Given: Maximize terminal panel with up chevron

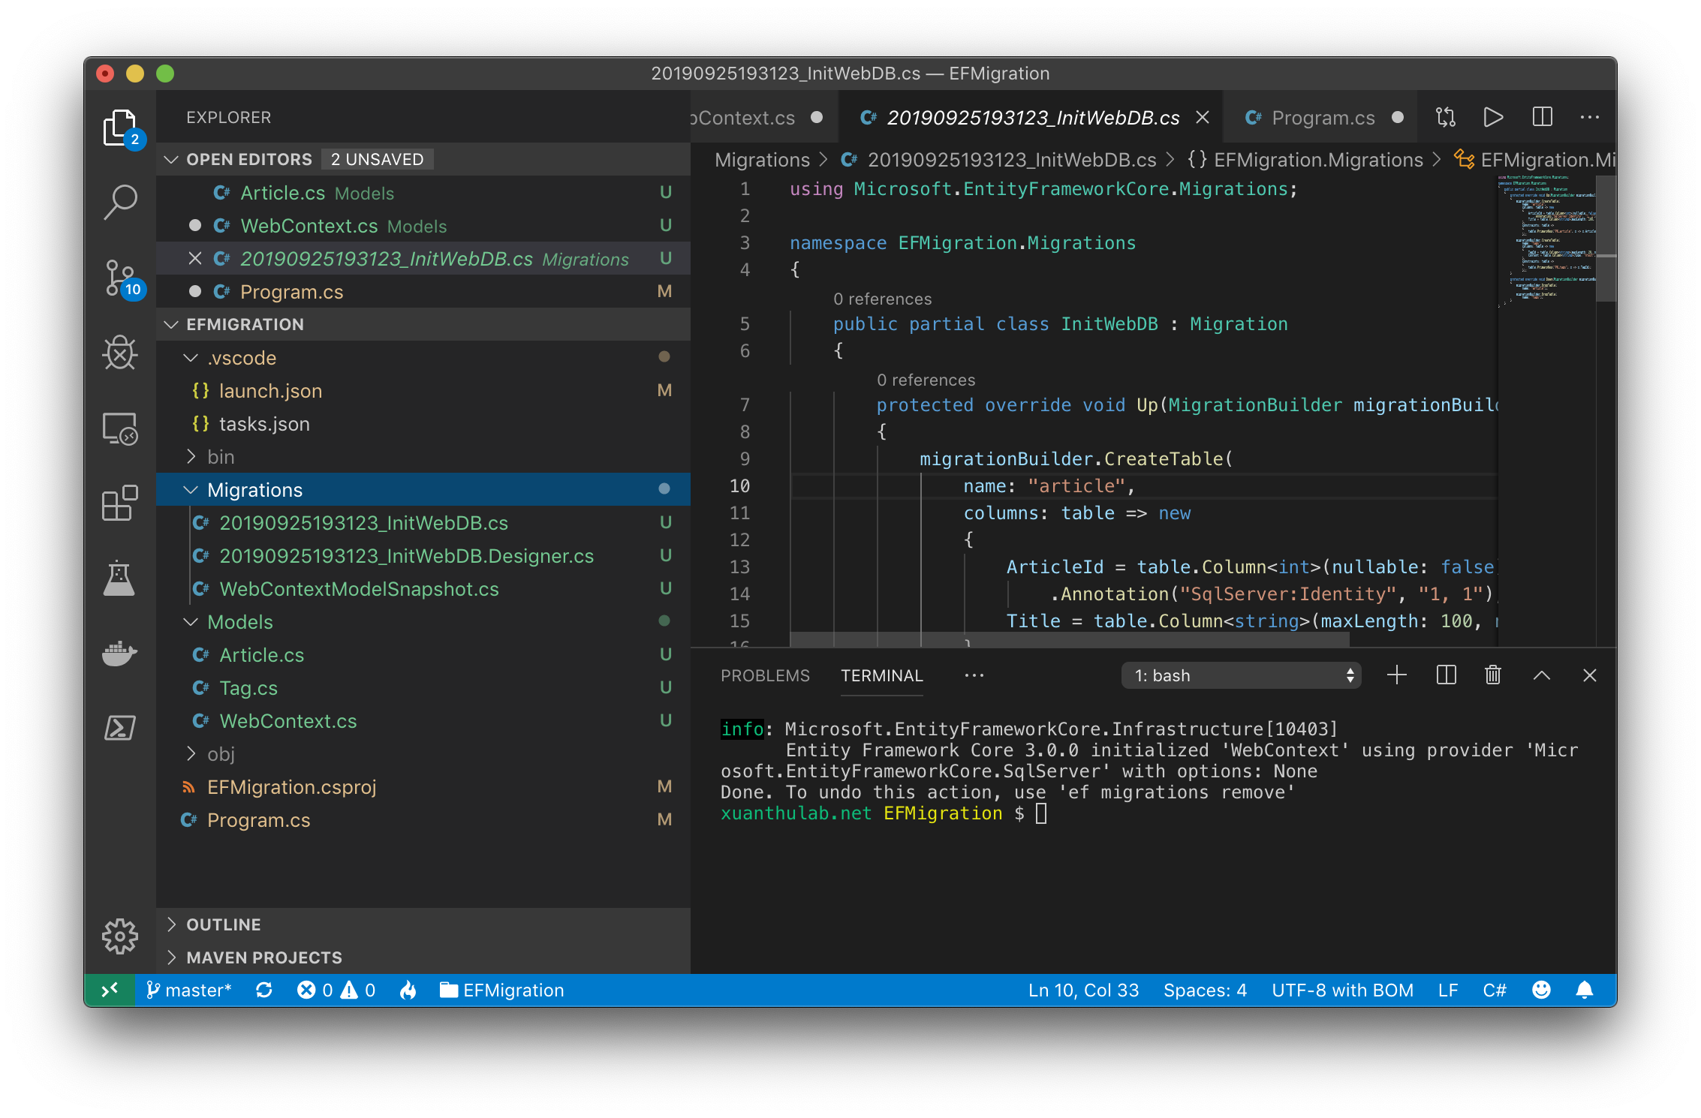Looking at the screenshot, I should pos(1541,675).
